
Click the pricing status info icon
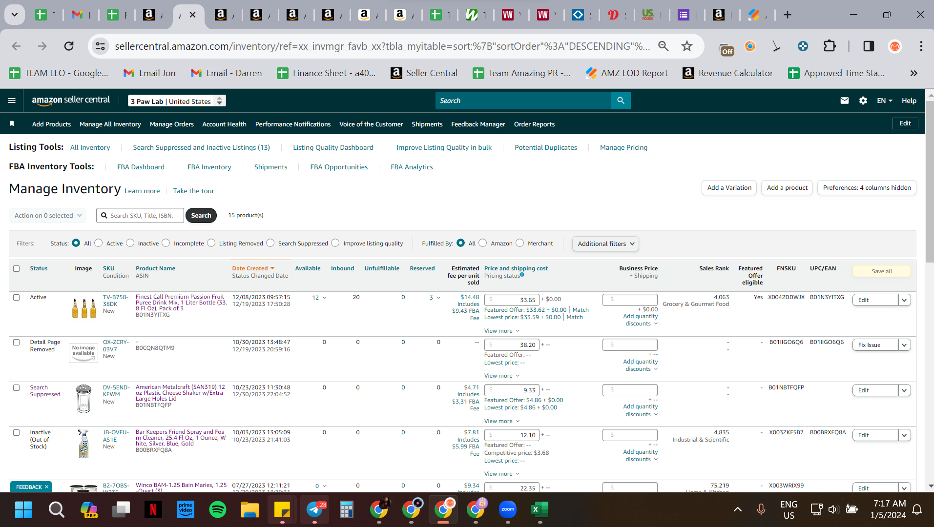522,275
